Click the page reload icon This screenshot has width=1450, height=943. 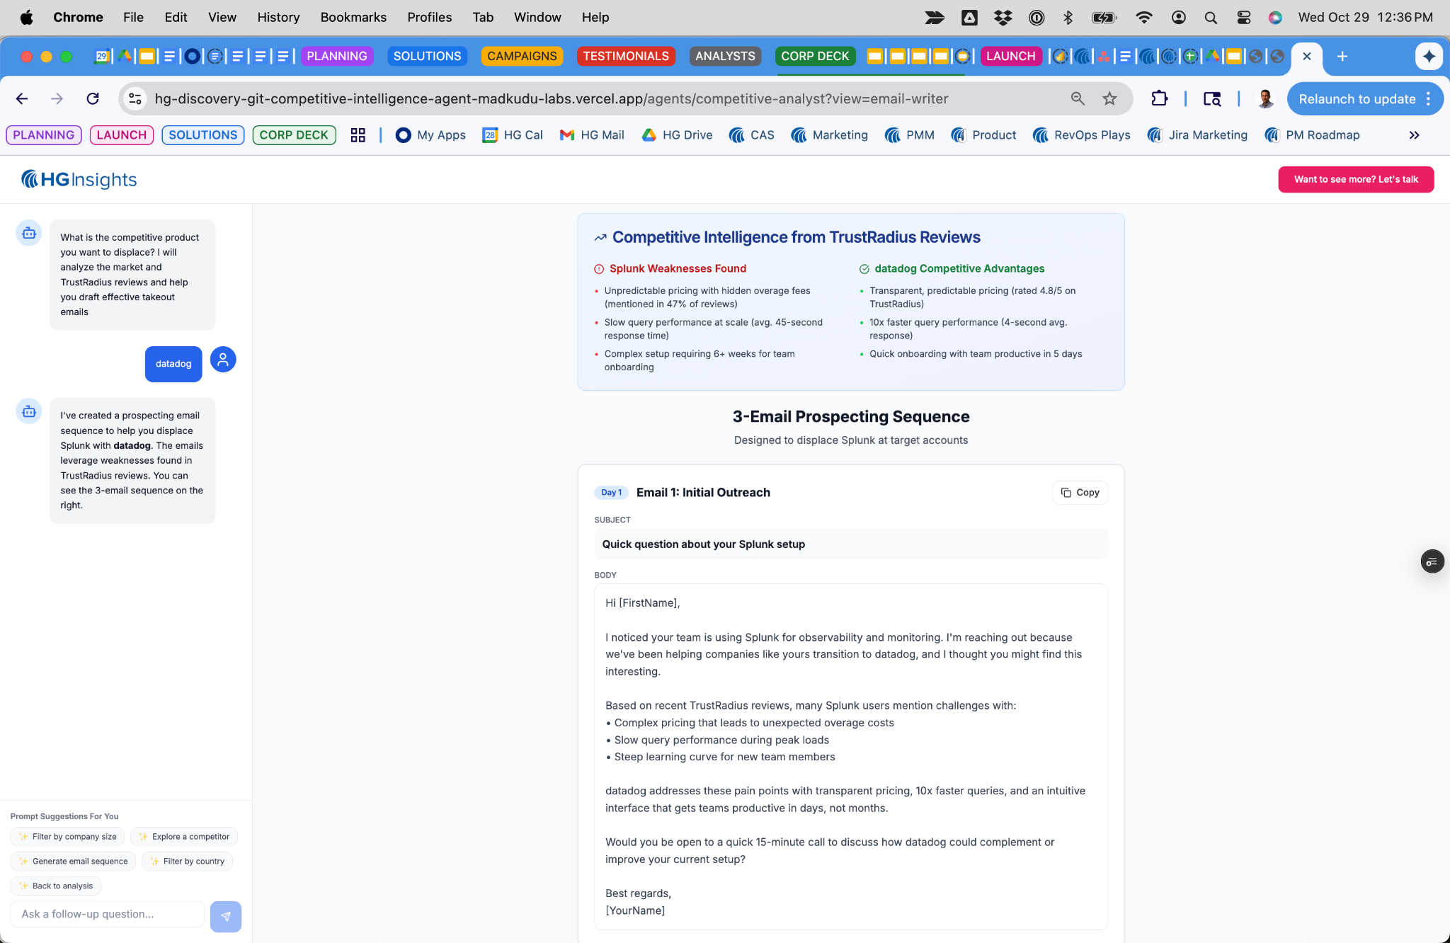click(x=93, y=99)
